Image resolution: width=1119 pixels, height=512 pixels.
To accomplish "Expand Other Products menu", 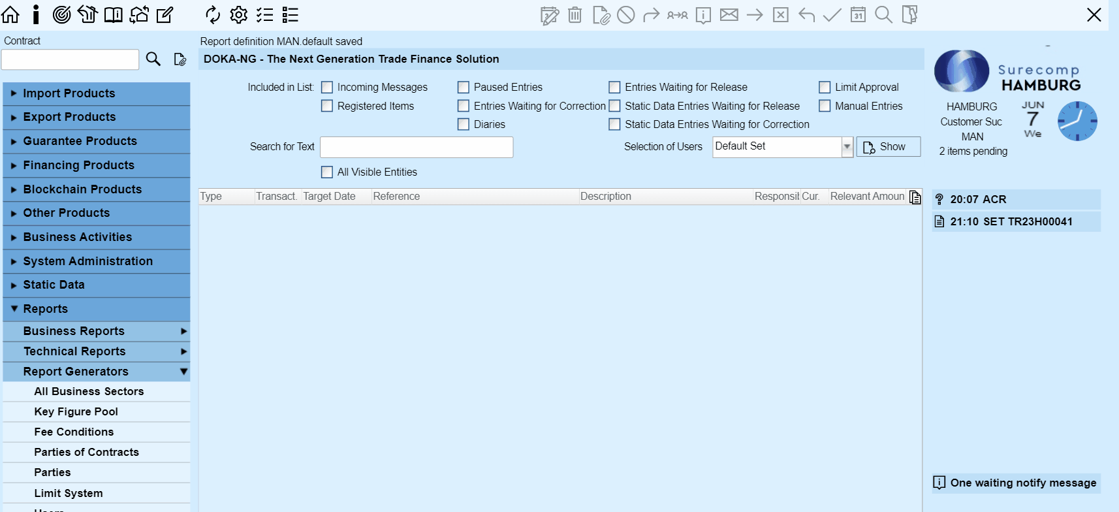I will point(97,213).
